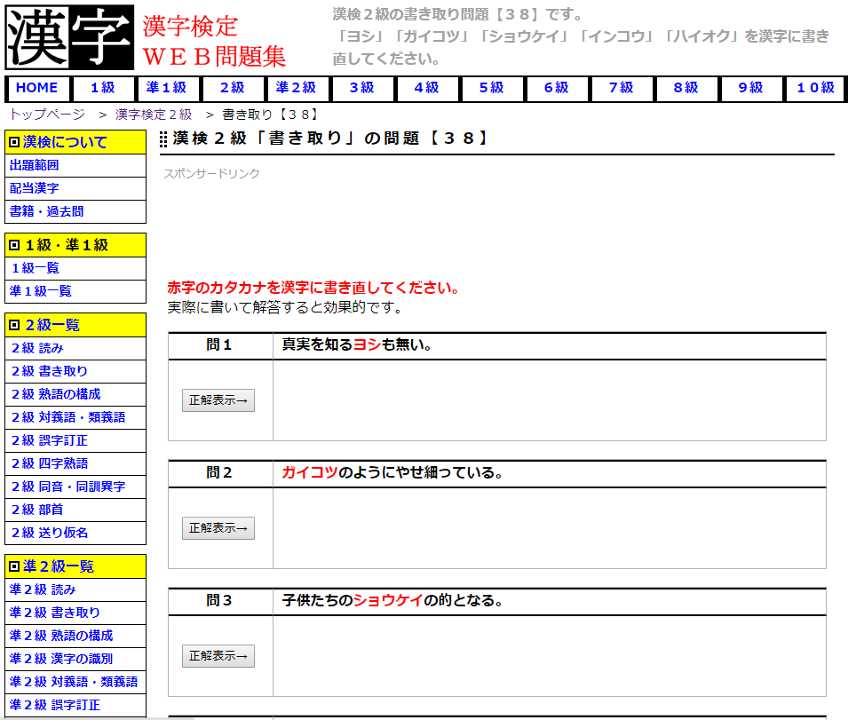Open the 3級 navigation tab
The height and width of the screenshot is (720, 856).
pyautogui.click(x=362, y=88)
